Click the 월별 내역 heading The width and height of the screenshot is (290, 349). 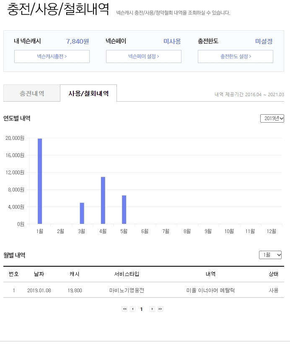(14, 255)
